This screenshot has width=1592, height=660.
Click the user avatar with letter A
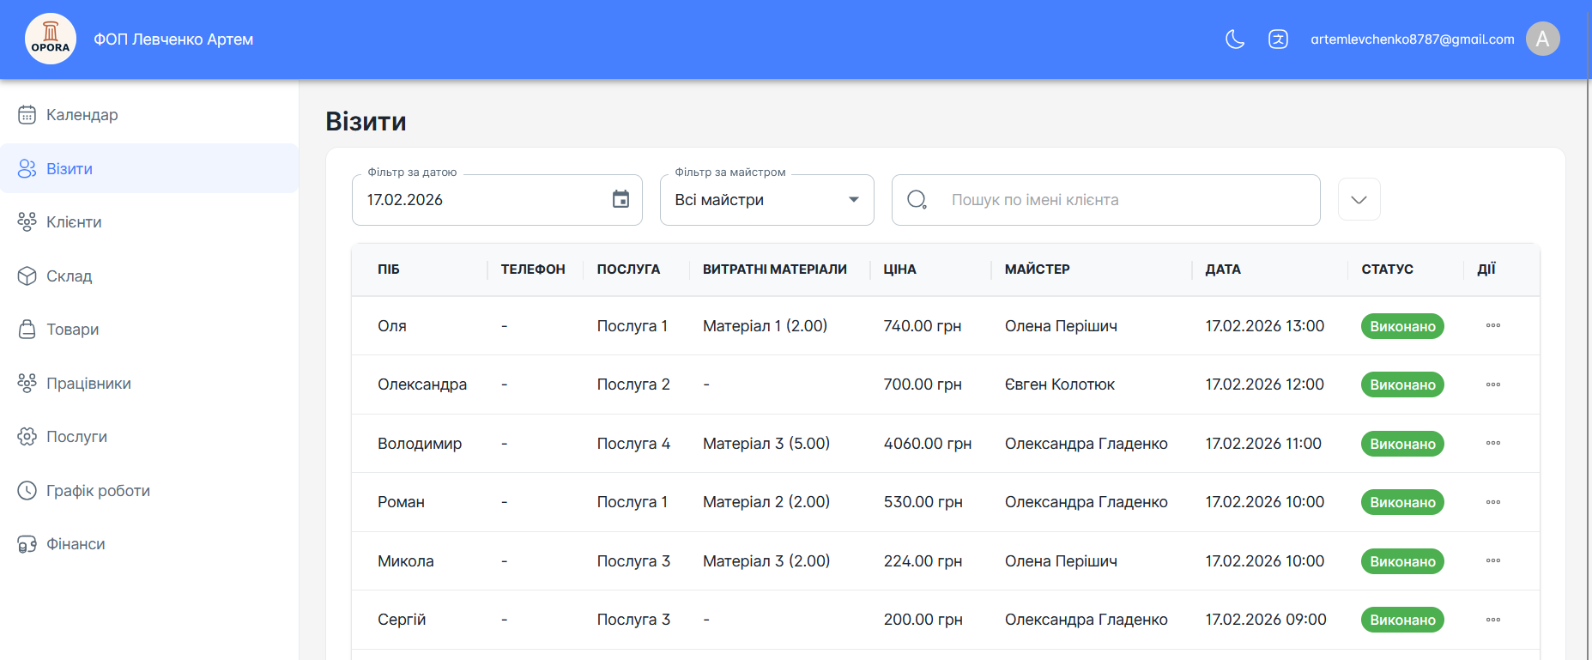1542,39
